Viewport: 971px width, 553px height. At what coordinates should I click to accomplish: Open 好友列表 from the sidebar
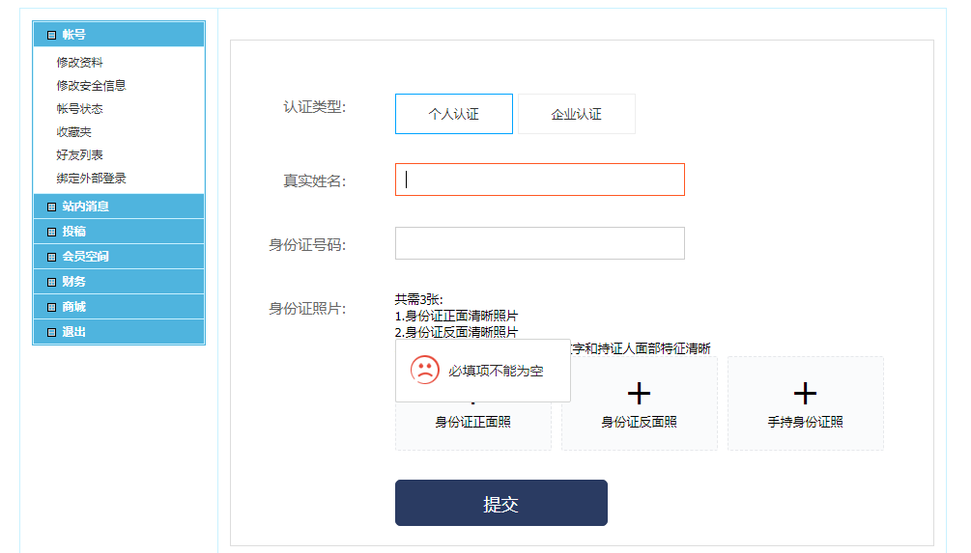(x=79, y=155)
